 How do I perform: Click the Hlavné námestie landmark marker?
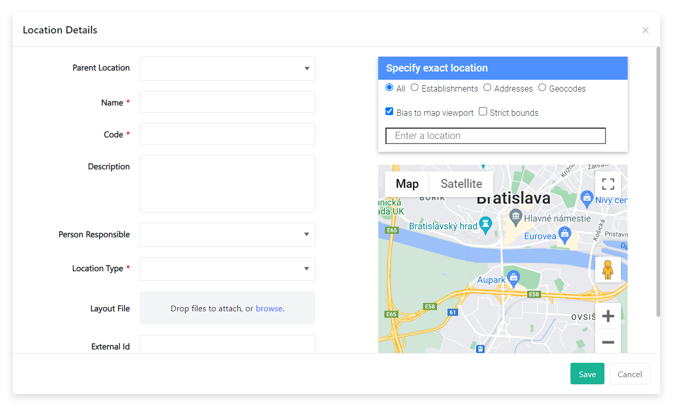click(x=515, y=216)
